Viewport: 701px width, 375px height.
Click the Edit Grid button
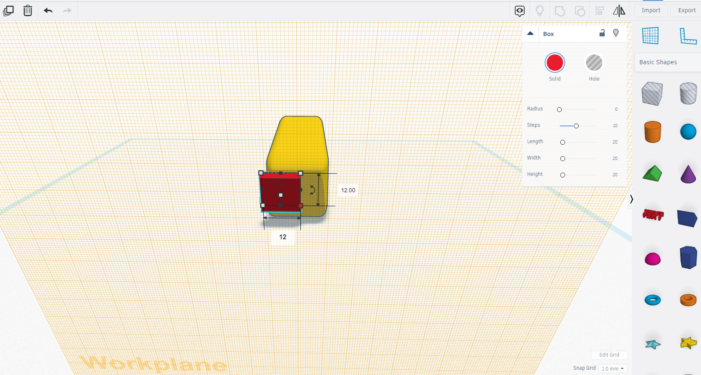609,355
